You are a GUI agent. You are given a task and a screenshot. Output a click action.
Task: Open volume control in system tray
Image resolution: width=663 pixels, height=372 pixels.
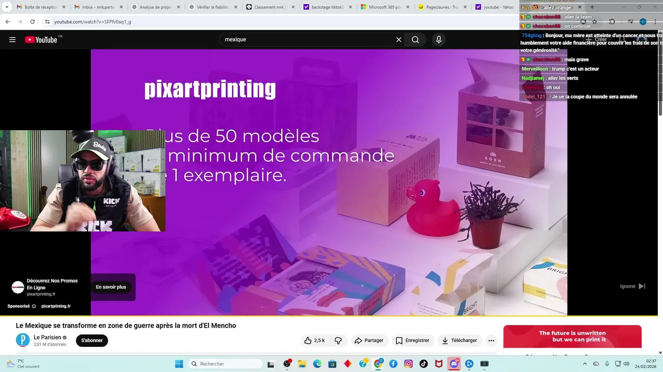(x=627, y=364)
